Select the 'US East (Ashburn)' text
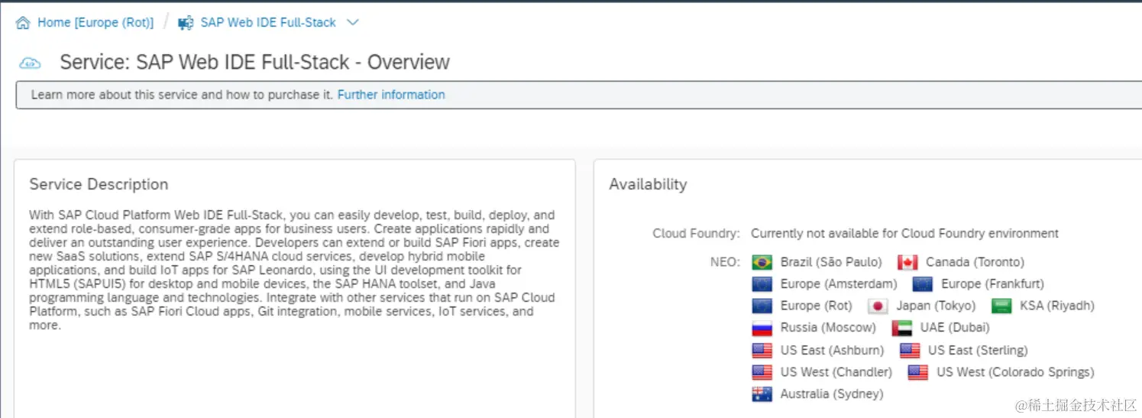Viewport: 1142px width, 418px height. [832, 350]
